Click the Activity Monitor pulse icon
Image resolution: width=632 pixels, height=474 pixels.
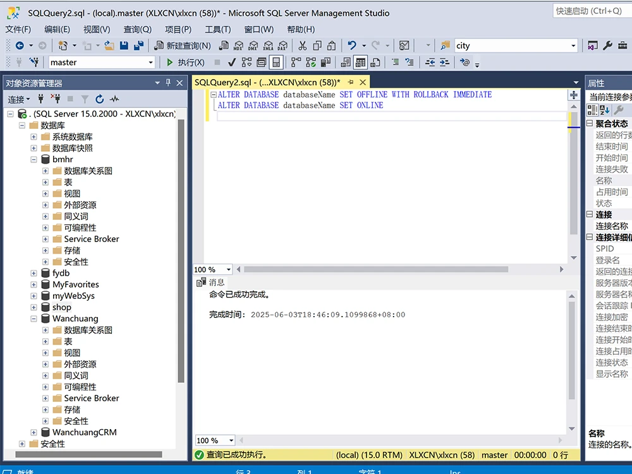(115, 99)
